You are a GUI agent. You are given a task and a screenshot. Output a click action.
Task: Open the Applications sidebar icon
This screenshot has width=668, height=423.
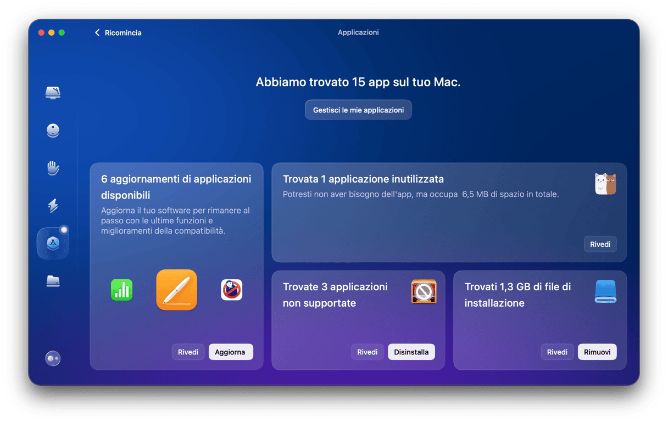point(53,244)
